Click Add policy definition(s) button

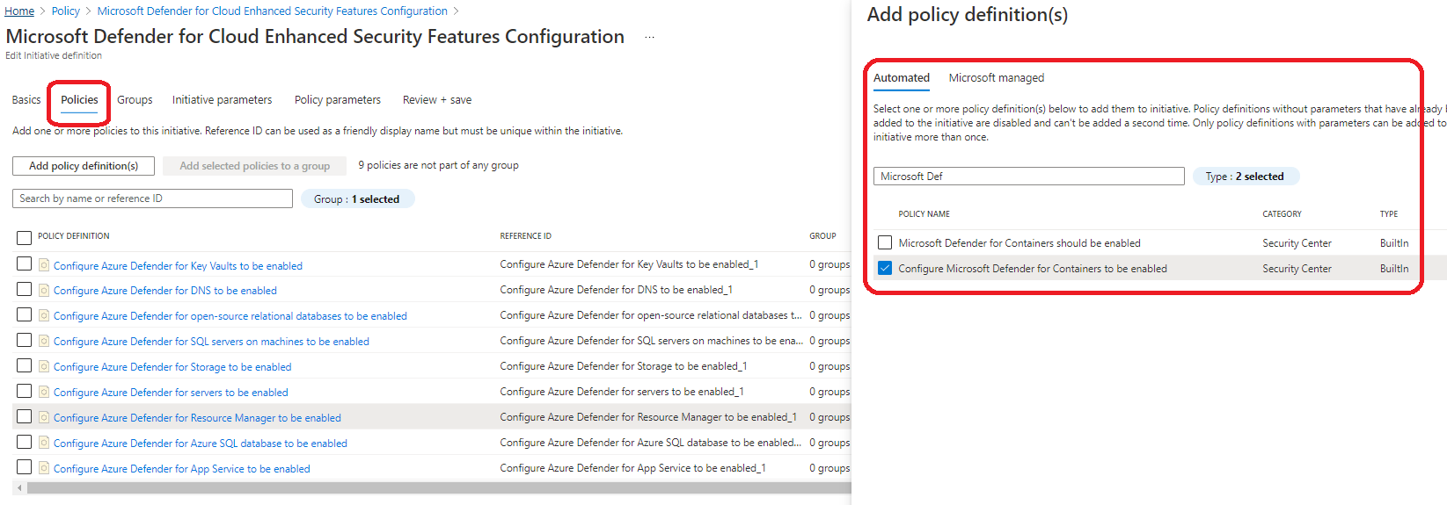84,166
